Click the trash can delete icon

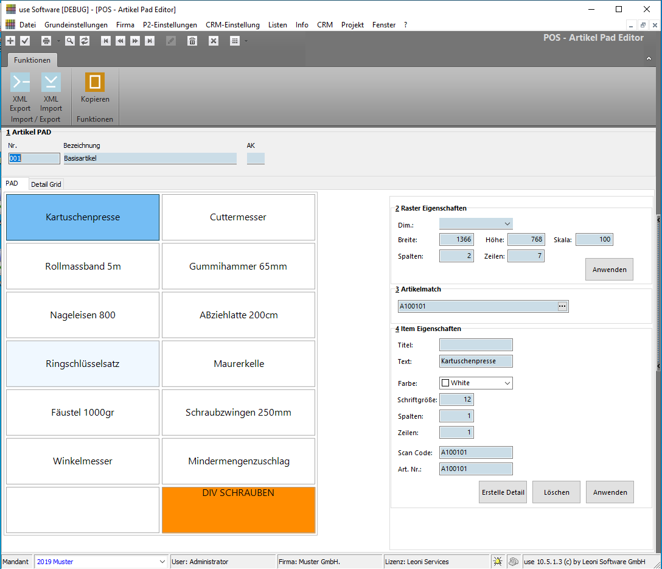tap(192, 41)
